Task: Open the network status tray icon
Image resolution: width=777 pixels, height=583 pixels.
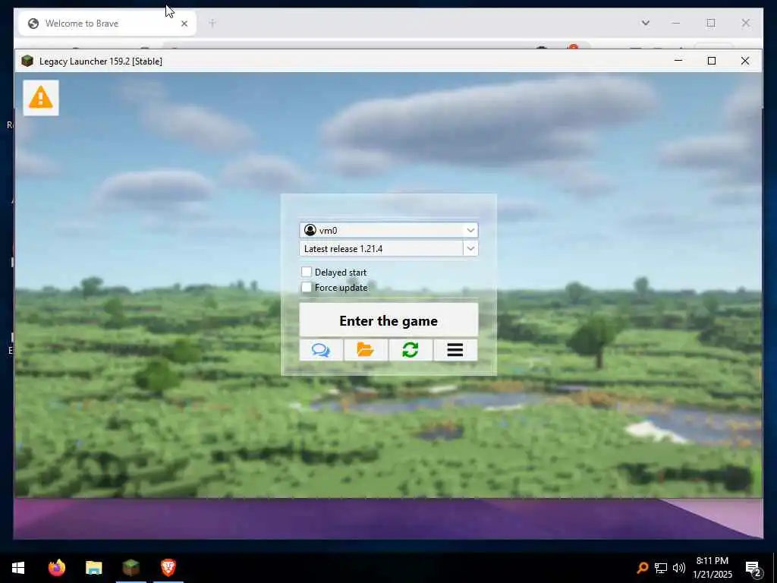Action: (661, 568)
